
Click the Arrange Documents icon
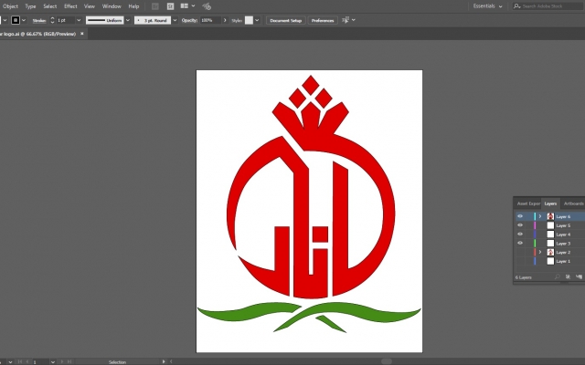pos(185,6)
